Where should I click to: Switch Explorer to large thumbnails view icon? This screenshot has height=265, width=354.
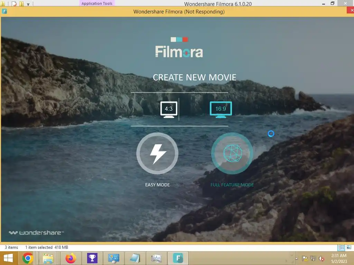point(349,247)
